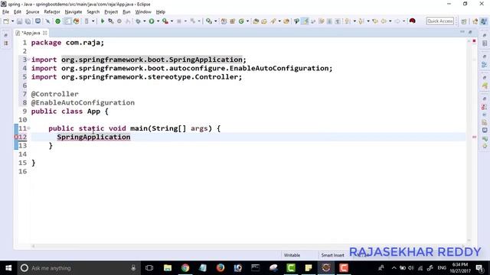
Task: Open File Explorer from the taskbar
Action: click(x=168, y=268)
